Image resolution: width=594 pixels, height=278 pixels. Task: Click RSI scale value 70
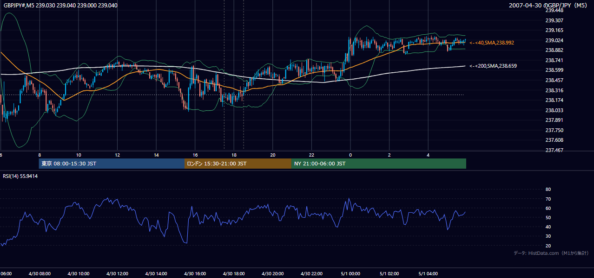(x=548, y=199)
